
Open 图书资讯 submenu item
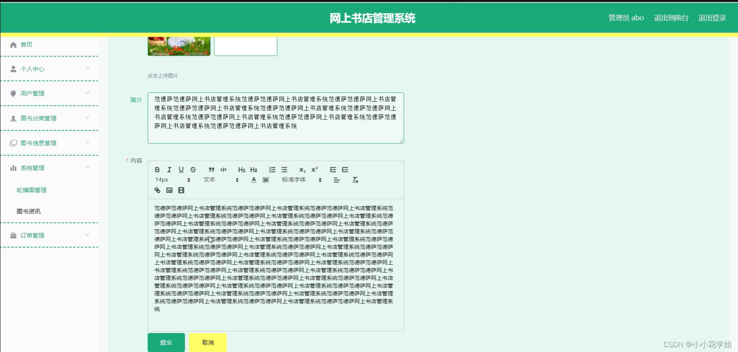point(28,211)
